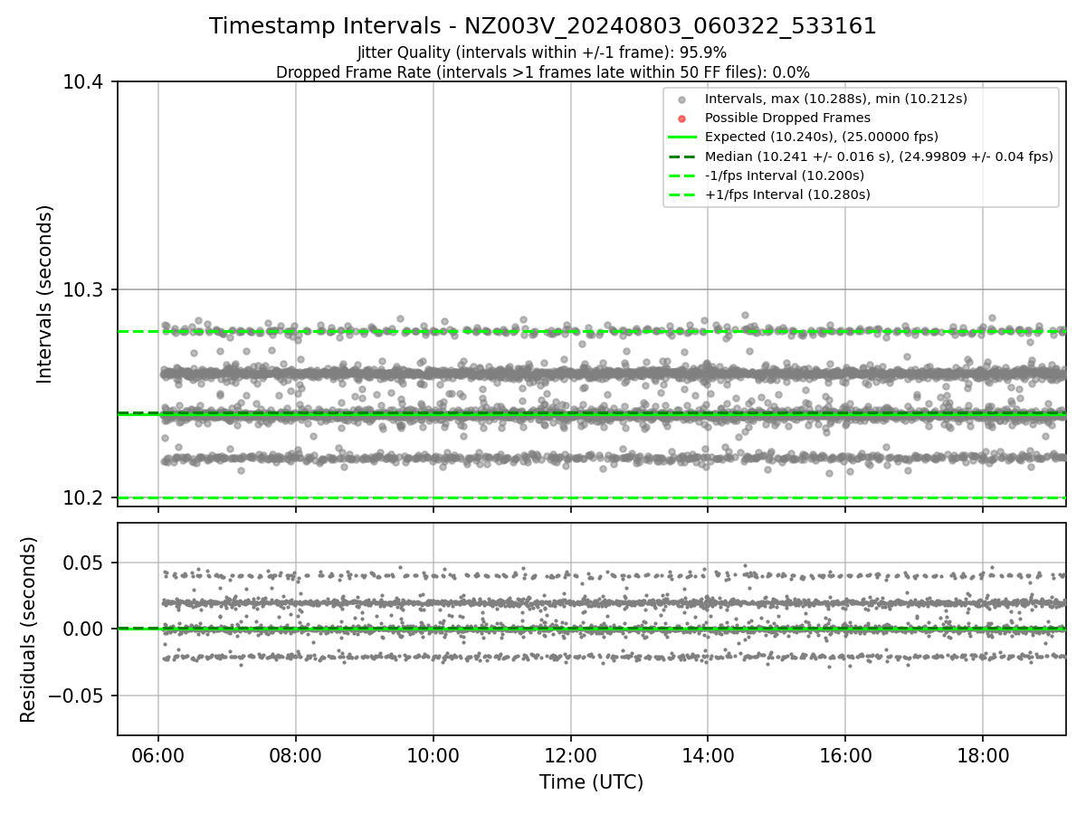Click the dark green dashed sample for 'Median'
1086x814 pixels.
coord(682,156)
